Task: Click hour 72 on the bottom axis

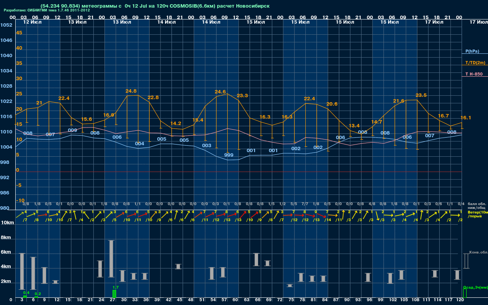Action: pyautogui.click(x=280, y=300)
